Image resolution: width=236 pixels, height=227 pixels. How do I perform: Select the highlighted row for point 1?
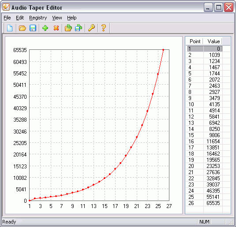coord(205,49)
